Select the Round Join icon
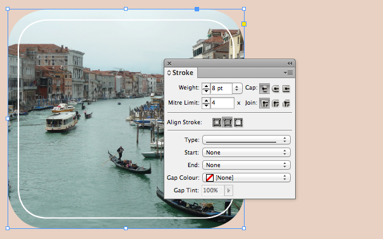The image size is (383, 239). (276, 103)
